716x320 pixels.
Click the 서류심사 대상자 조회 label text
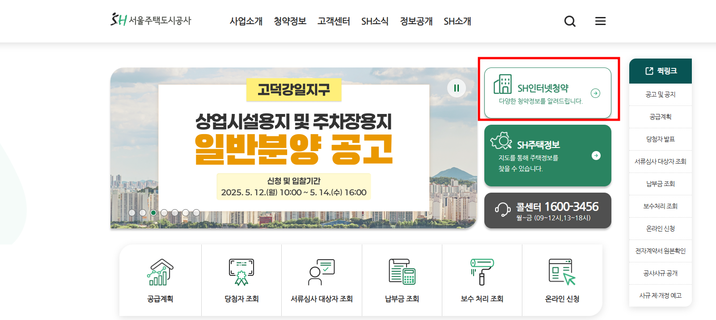pos(322,299)
